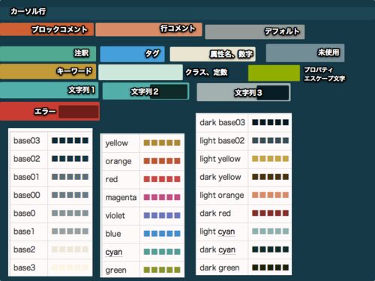Click the base01 color squares

tap(70, 177)
